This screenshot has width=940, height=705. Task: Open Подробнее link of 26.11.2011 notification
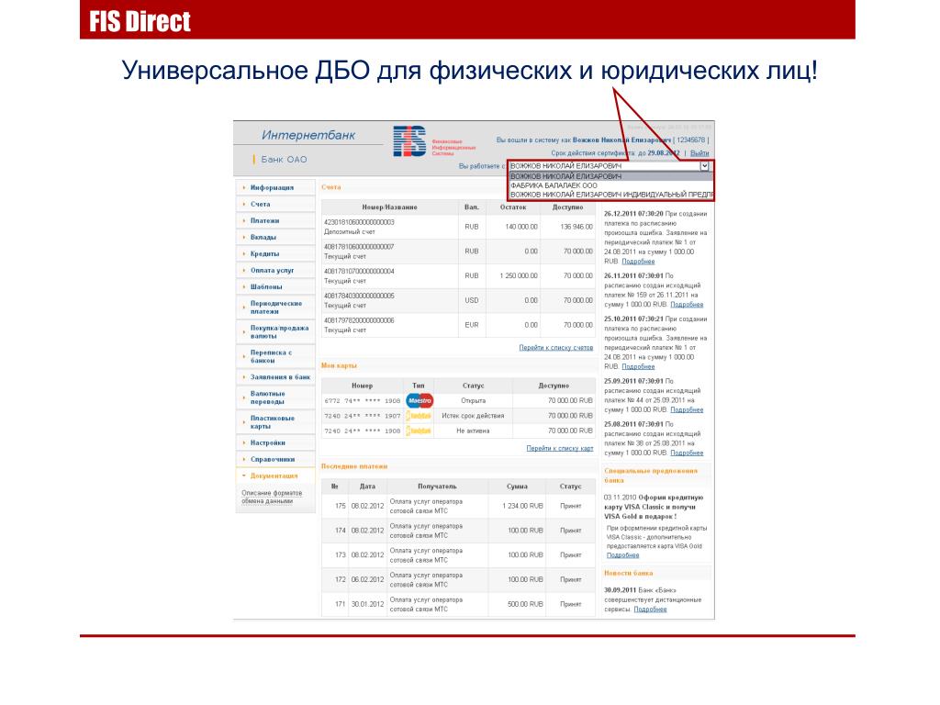coord(687,305)
